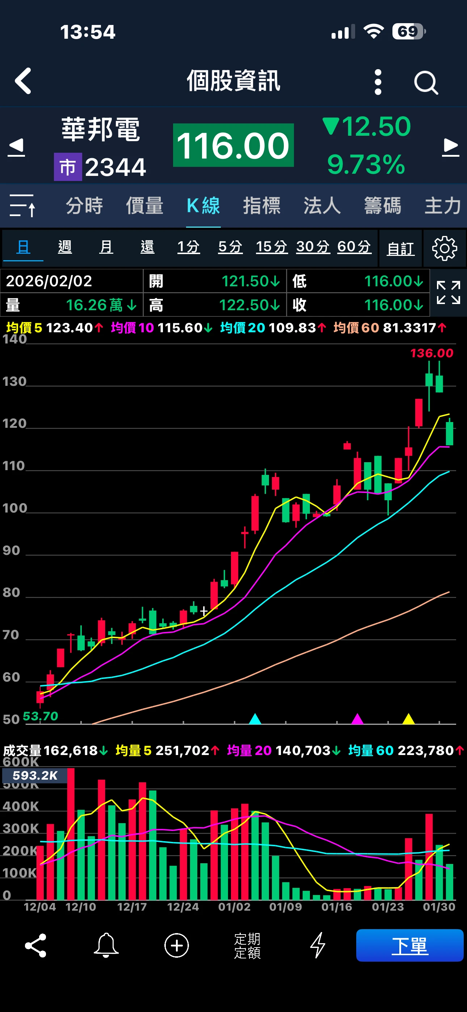The image size is (467, 1012).
Task: Open K-line chart settings gear
Action: [444, 248]
